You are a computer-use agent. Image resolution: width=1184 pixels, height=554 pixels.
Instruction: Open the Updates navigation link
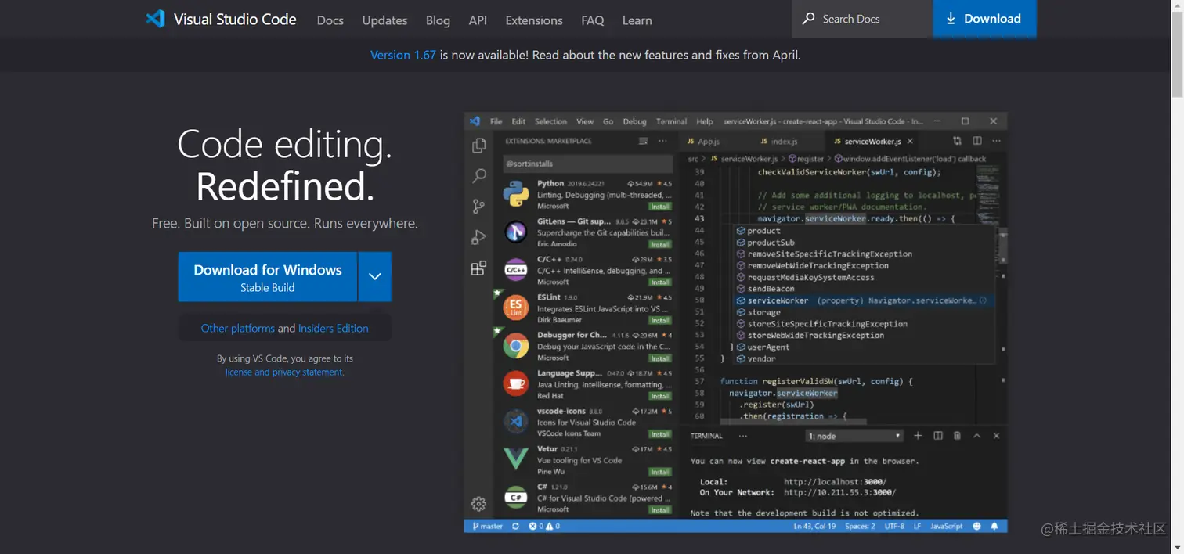(384, 20)
